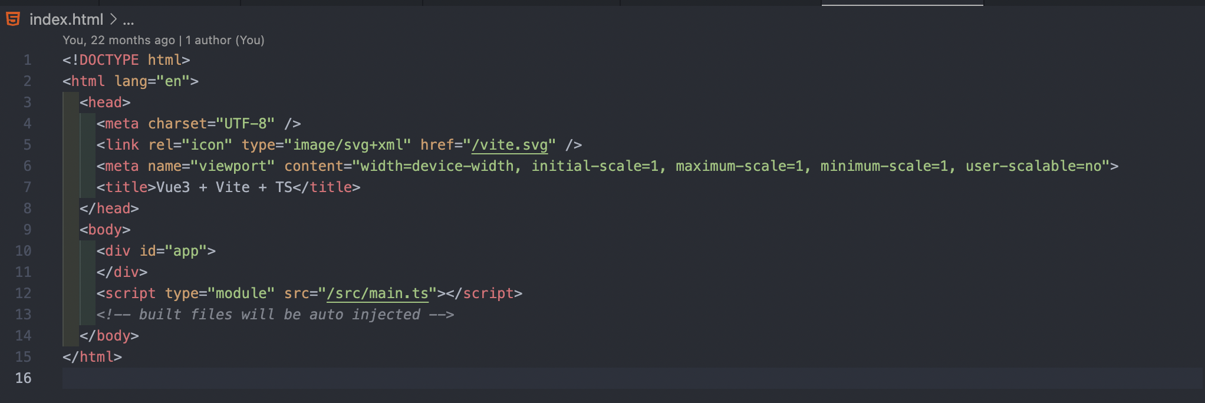This screenshot has height=403, width=1205.
Task: Open the git blame '1 author (You)' lens
Action: click(x=225, y=40)
